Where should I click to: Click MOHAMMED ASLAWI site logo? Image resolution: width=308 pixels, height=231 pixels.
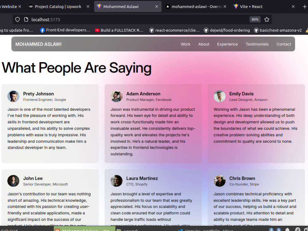(x=38, y=44)
